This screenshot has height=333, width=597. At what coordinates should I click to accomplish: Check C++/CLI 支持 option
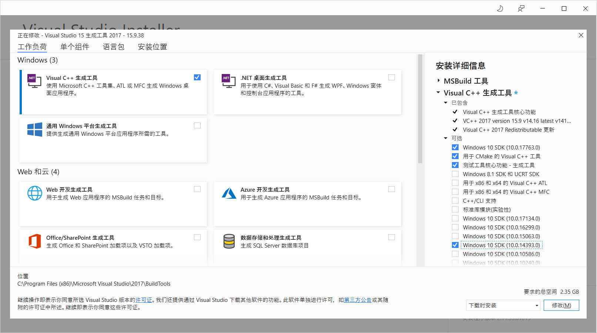[x=455, y=201]
